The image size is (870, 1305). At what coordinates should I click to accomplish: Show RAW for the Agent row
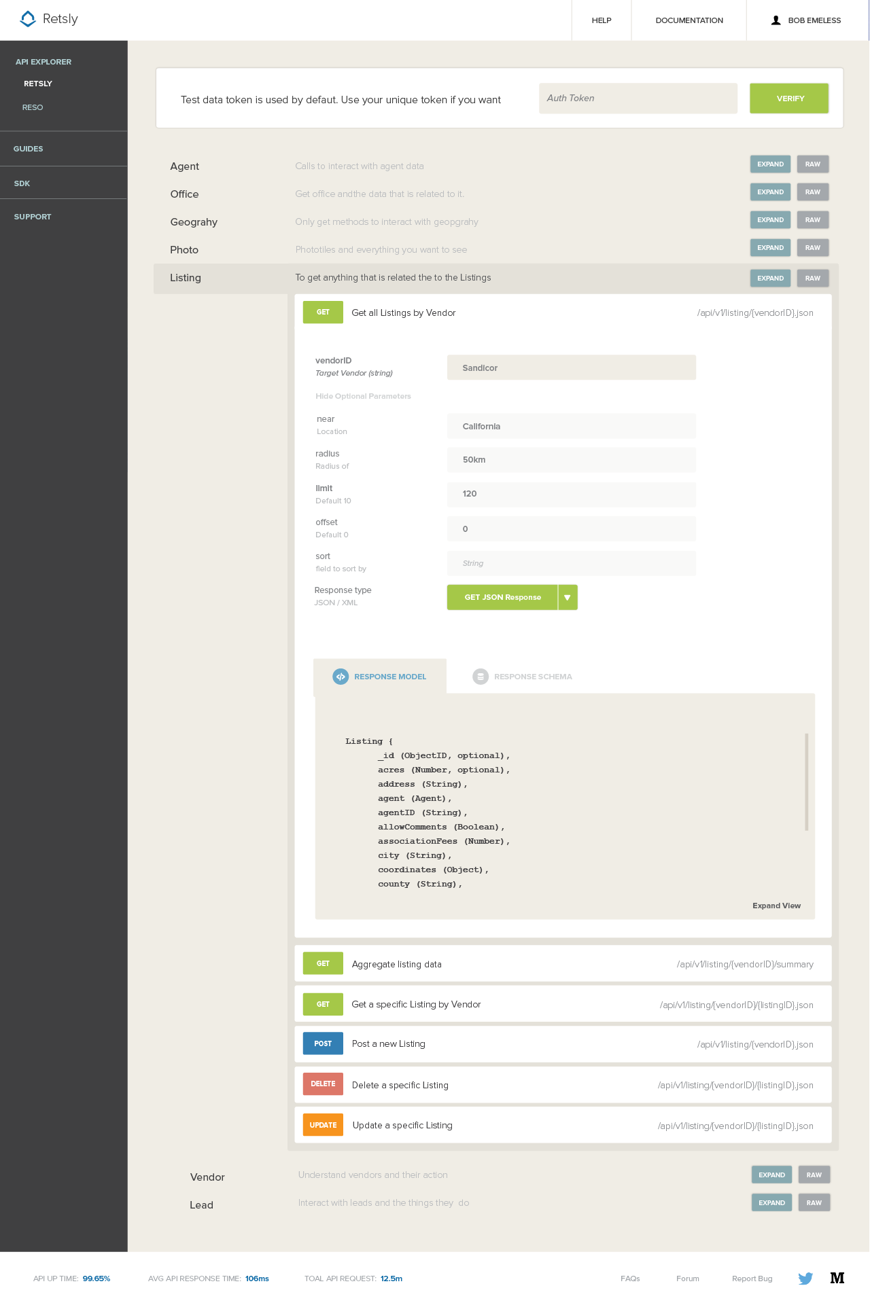[813, 164]
